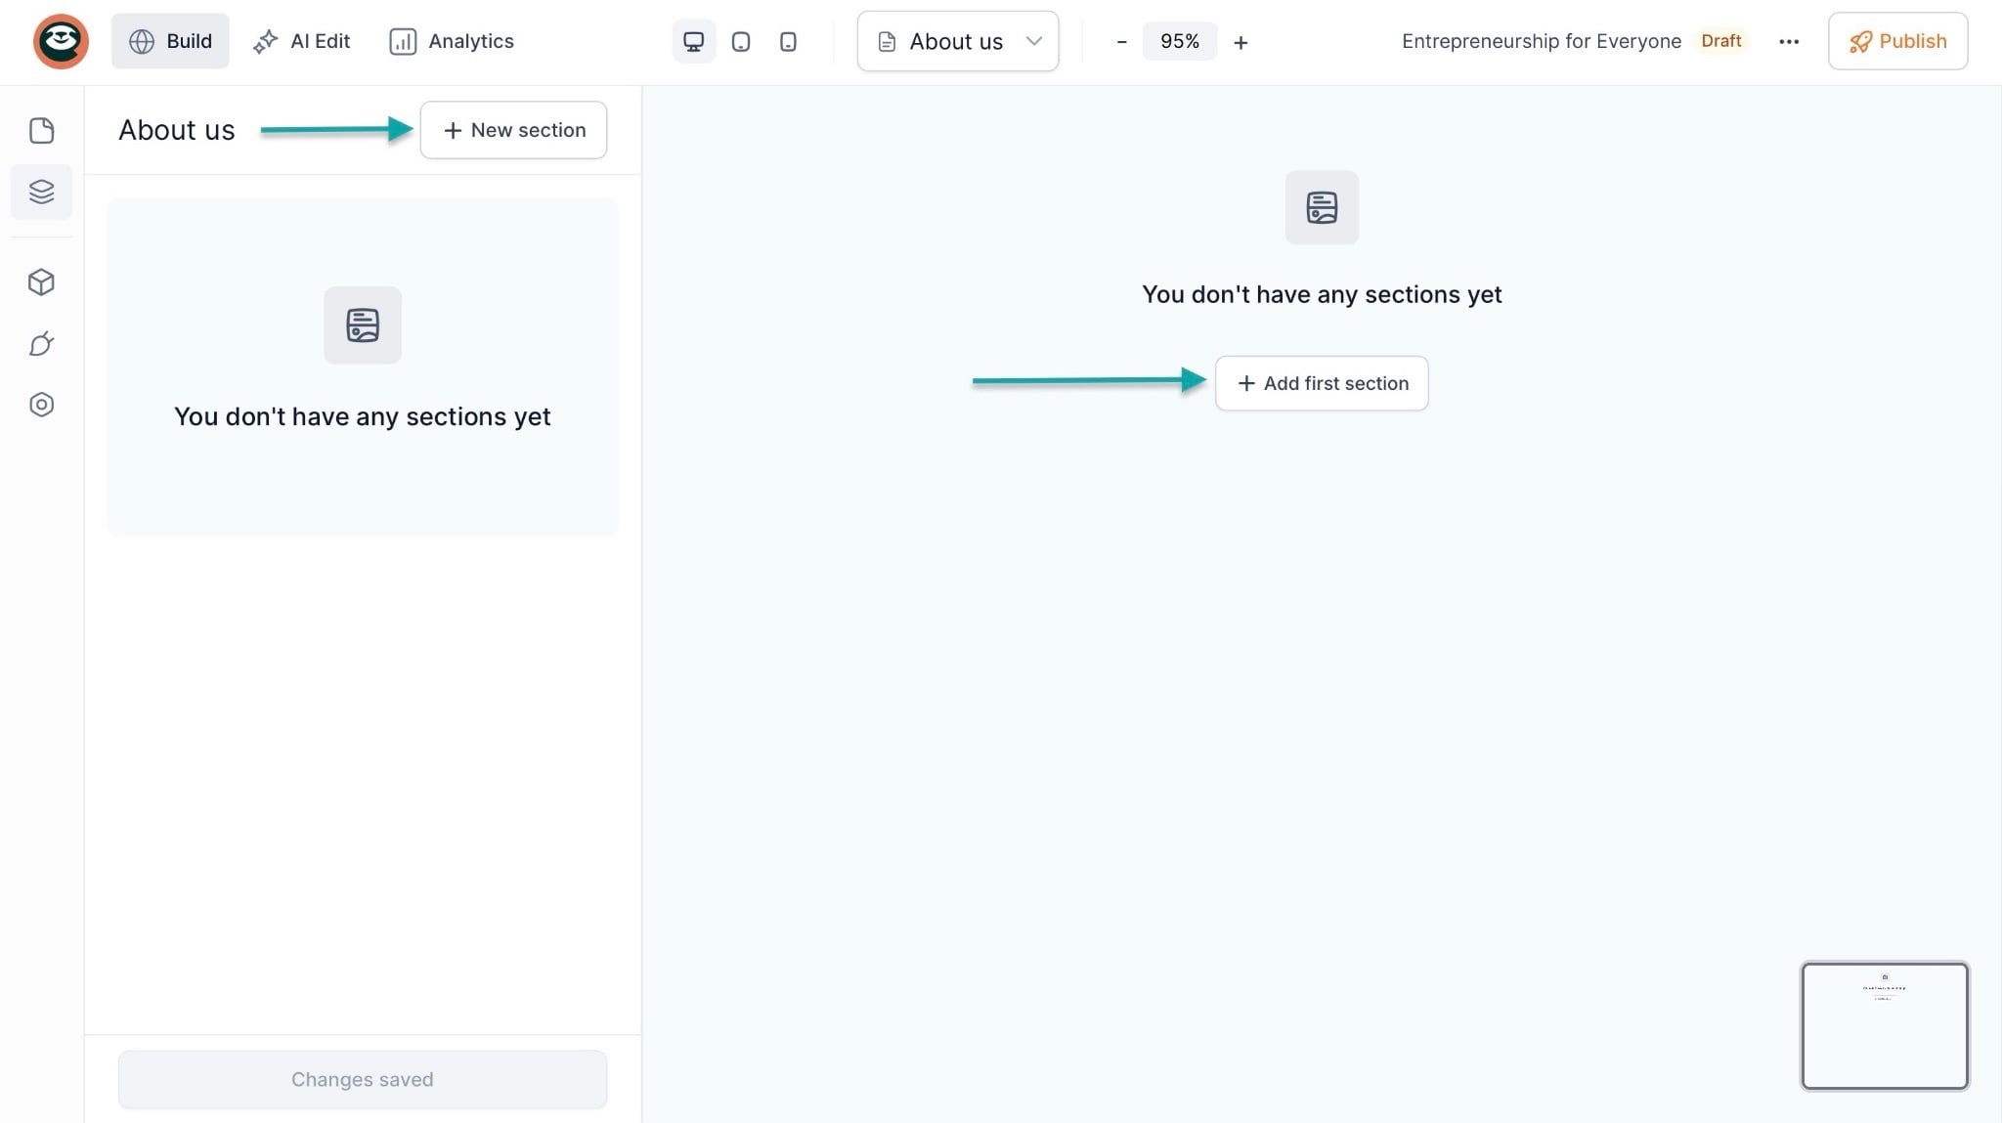
Task: Click the 95% zoom value
Action: (1180, 41)
